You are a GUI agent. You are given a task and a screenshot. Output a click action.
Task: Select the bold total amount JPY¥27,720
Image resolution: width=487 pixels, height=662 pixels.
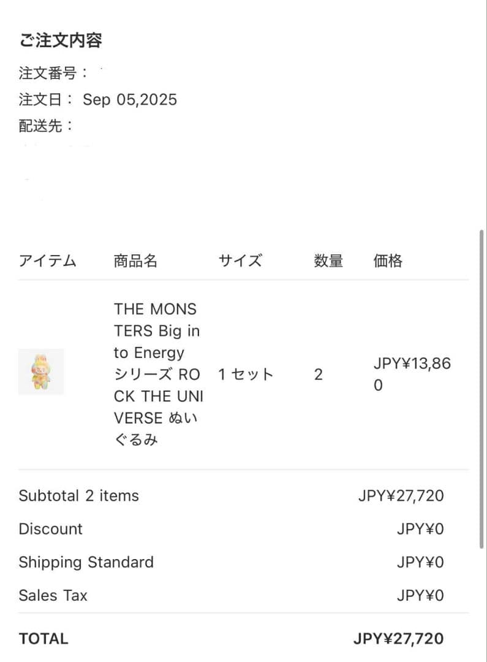(x=398, y=639)
